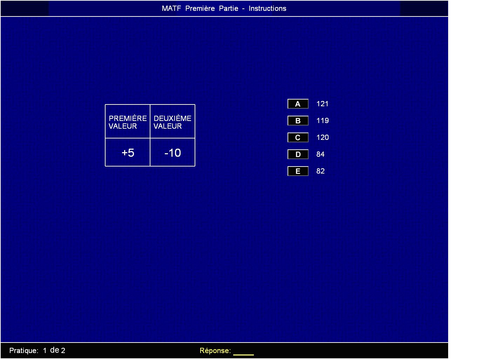The height and width of the screenshot is (359, 479).
Task: Click the dark left corner of title bar
Action: coord(25,8)
